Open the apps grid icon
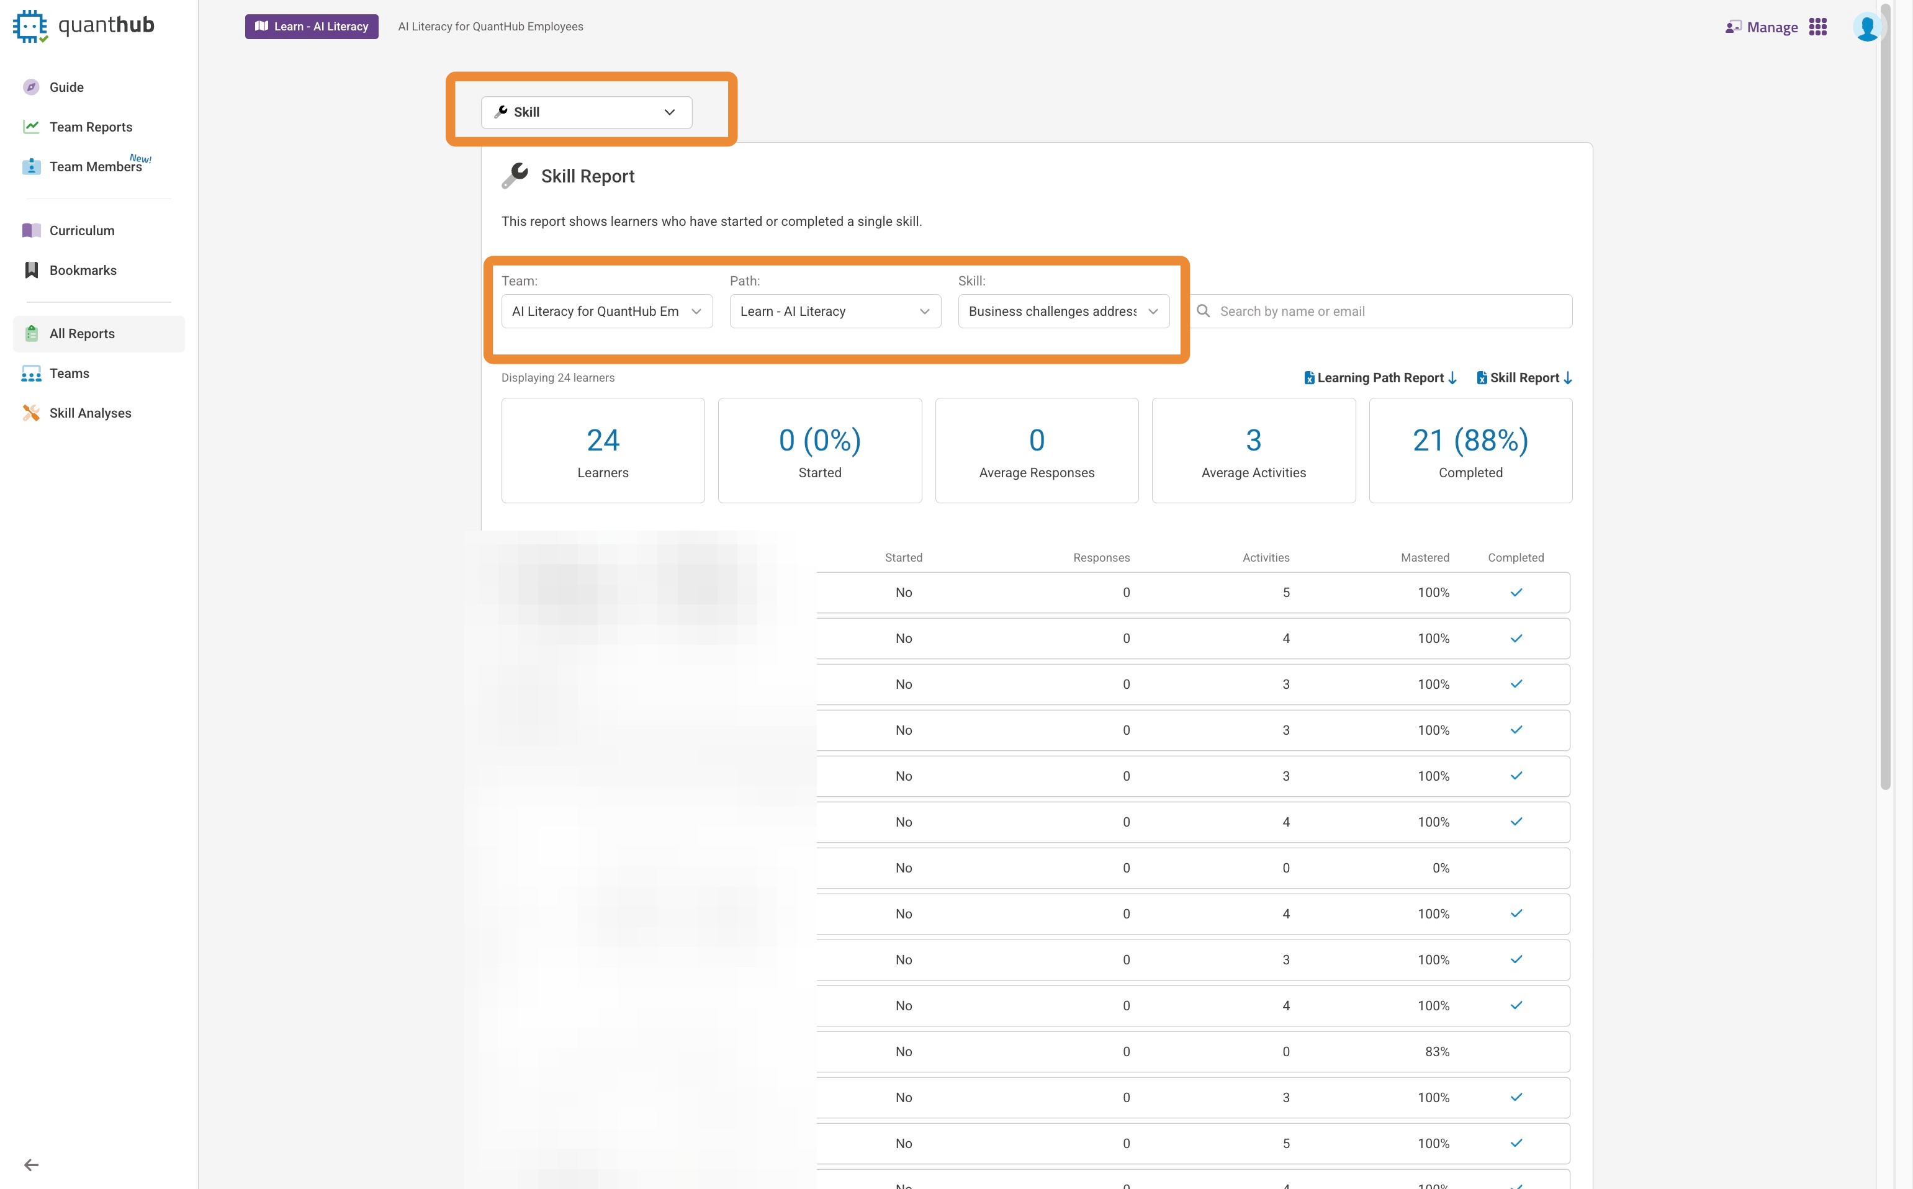Viewport: 1913px width, 1189px height. click(x=1817, y=27)
